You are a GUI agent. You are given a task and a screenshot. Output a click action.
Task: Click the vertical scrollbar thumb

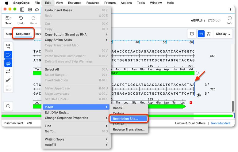(233, 106)
